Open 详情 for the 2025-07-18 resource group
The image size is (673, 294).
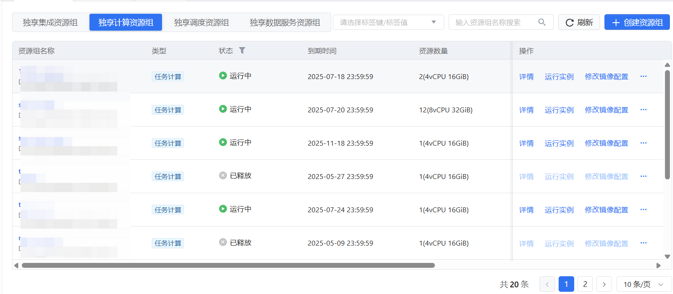[526, 76]
